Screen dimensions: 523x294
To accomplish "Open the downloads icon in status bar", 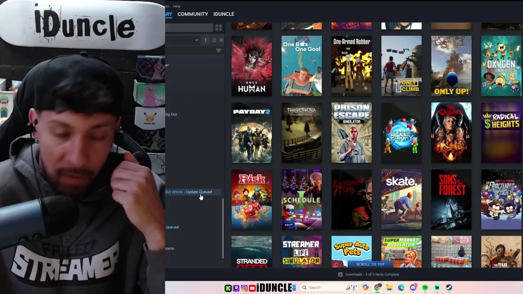I will [x=340, y=274].
